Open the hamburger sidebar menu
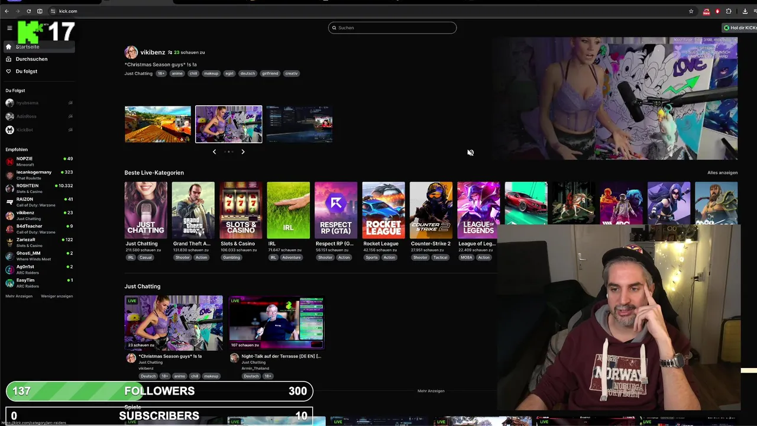Image resolution: width=757 pixels, height=426 pixels. [x=9, y=28]
